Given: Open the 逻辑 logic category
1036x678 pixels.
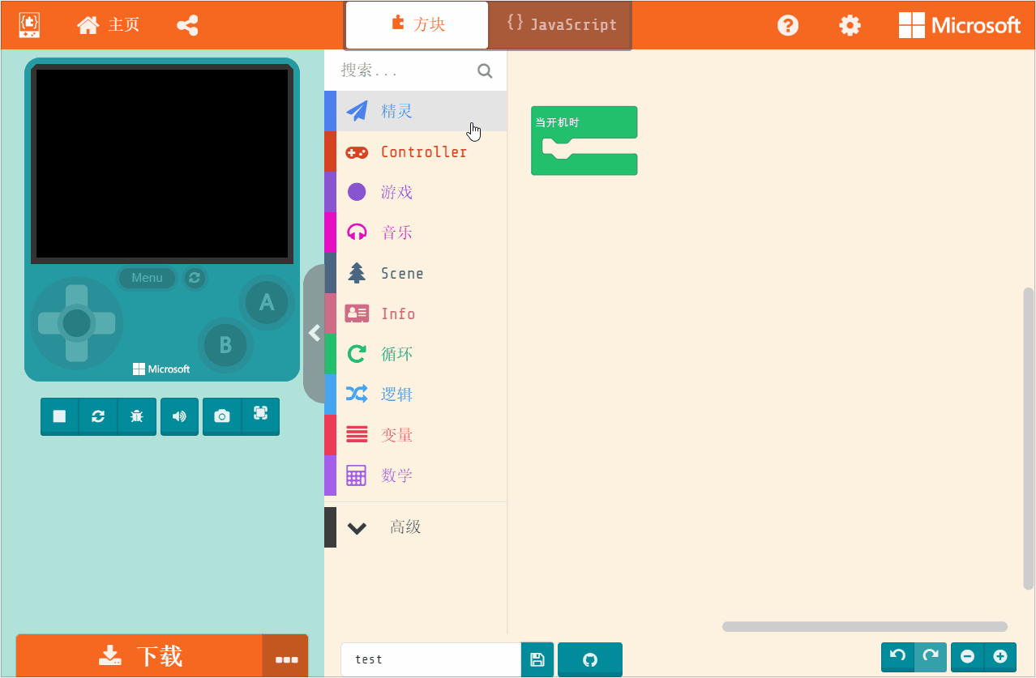Looking at the screenshot, I should tap(416, 394).
